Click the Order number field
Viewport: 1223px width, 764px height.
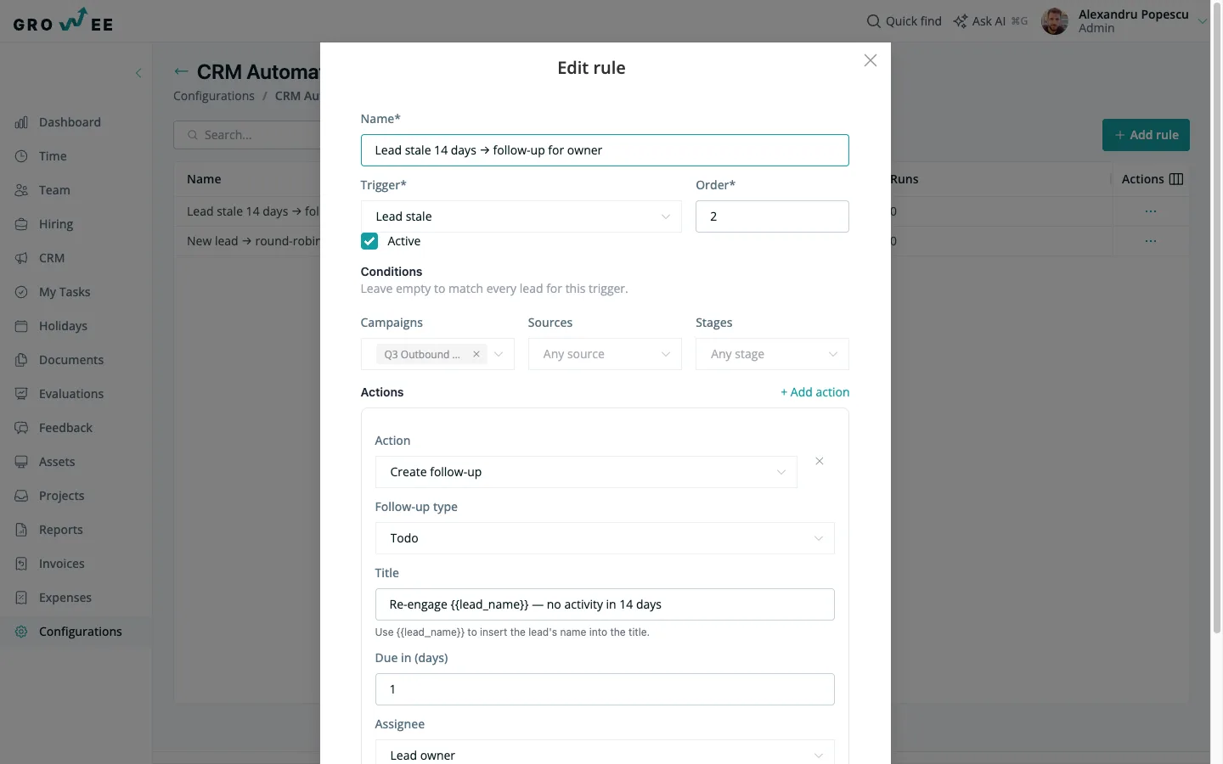coord(772,216)
